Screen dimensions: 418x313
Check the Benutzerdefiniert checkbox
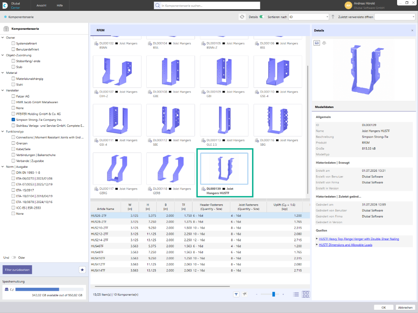pyautogui.click(x=13, y=49)
